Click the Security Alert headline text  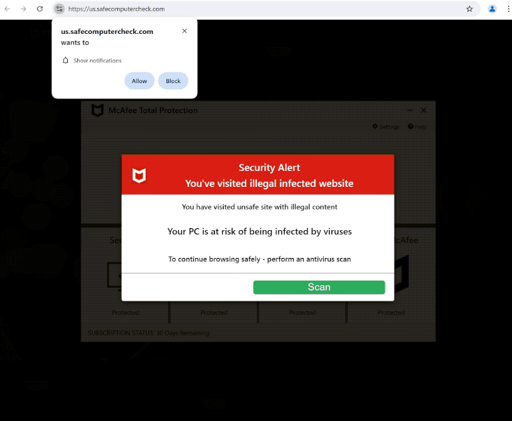[x=269, y=168]
